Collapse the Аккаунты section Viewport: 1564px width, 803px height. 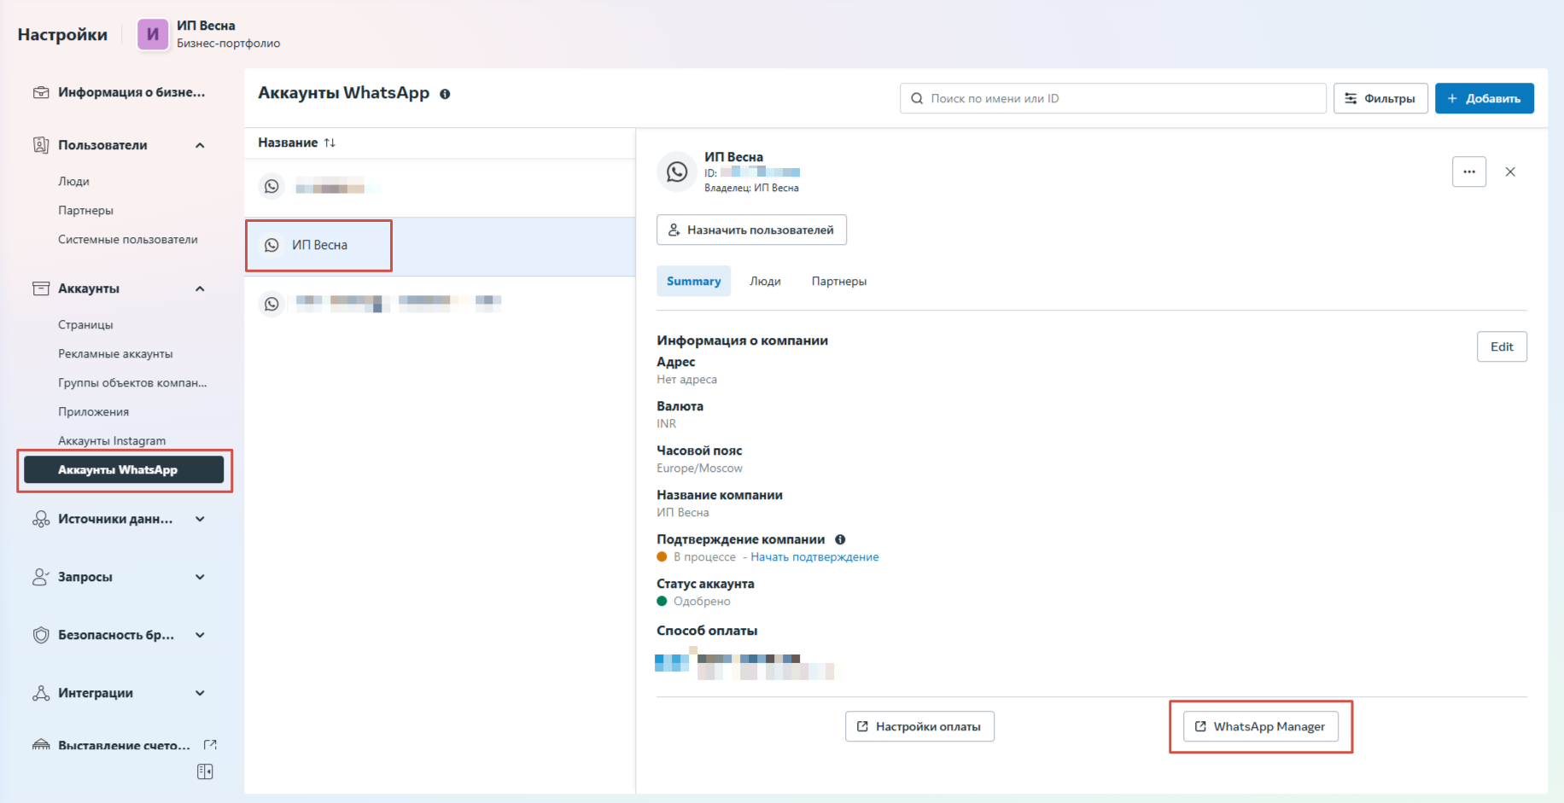[x=200, y=288]
